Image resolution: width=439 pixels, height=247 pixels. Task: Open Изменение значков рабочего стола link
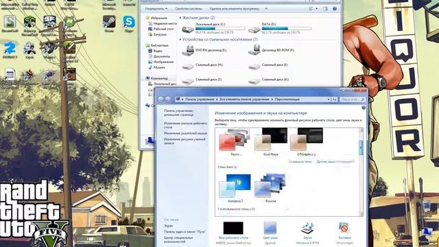tap(185, 125)
